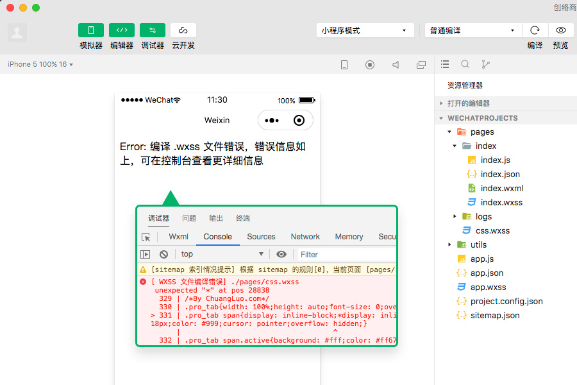577x385 pixels.
Task: Open search via the magnifier icon
Action: 464,64
